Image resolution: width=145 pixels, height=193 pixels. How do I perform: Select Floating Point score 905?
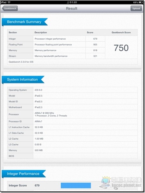point(95,45)
